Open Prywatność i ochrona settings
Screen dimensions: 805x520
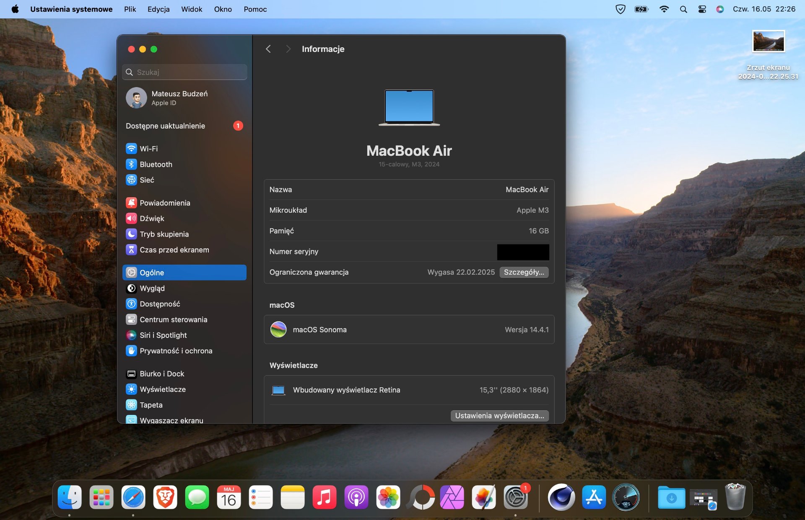184,351
